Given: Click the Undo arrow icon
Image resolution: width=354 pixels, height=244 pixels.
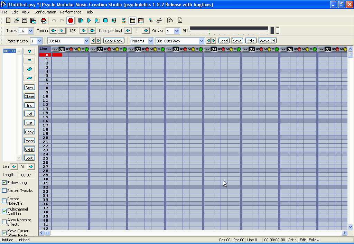Looking at the screenshot, I should pyautogui.click(x=54, y=20).
